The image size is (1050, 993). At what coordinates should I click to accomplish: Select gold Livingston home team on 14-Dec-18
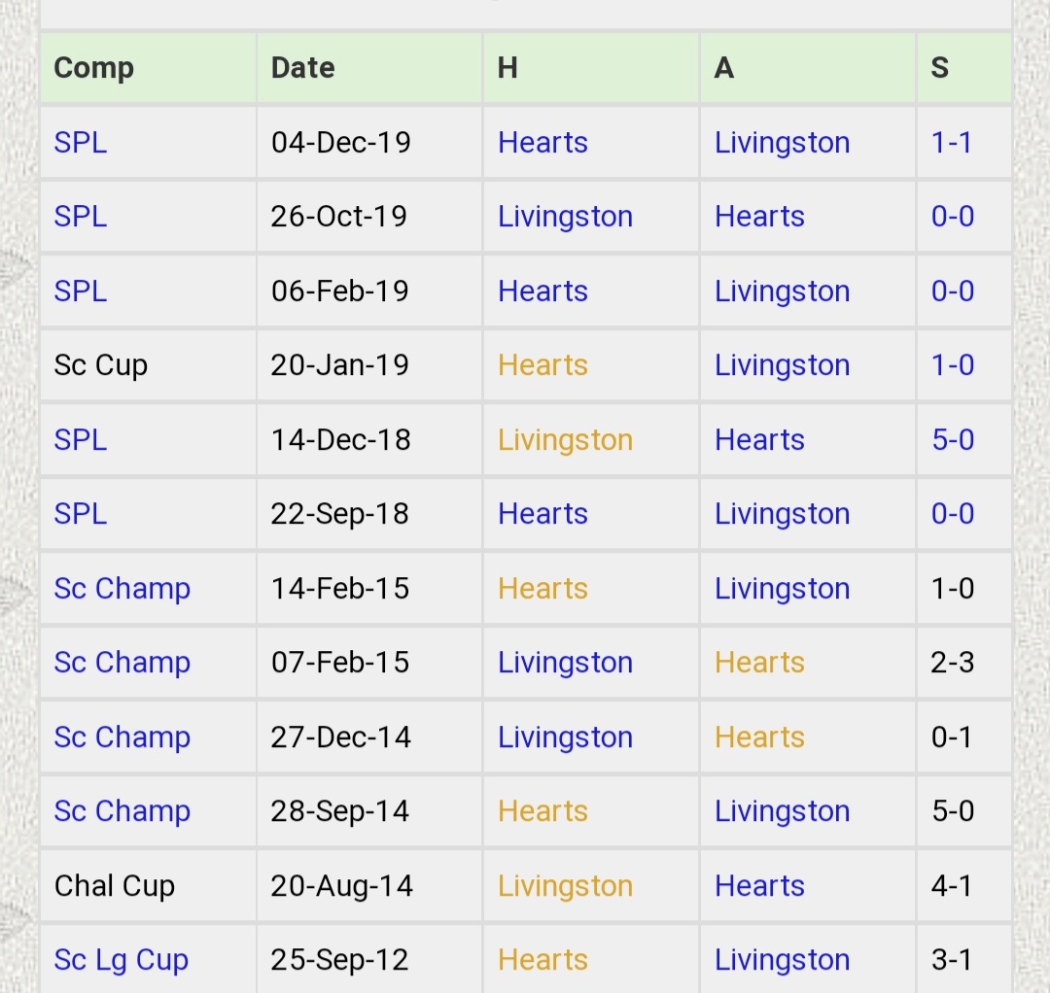tap(565, 440)
